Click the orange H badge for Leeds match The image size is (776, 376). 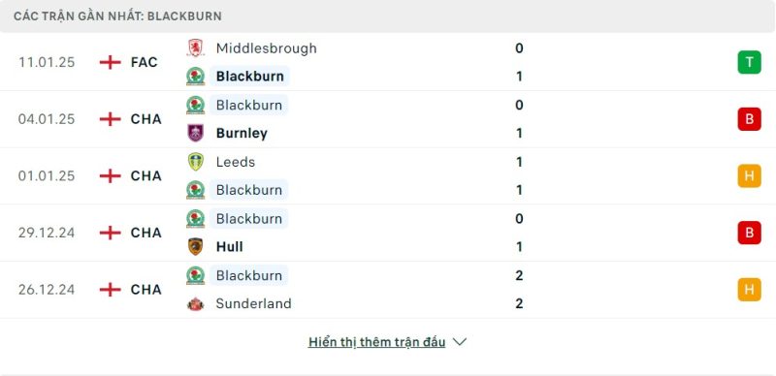[x=749, y=176]
